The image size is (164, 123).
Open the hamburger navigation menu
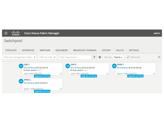pos(6,33)
